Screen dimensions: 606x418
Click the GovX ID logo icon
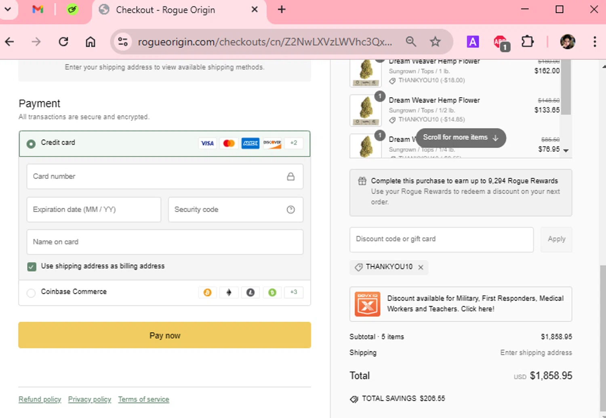tap(367, 304)
